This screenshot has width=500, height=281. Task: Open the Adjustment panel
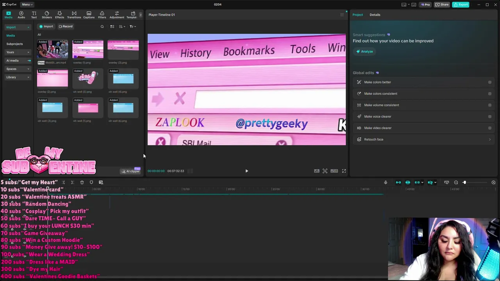coord(117,15)
